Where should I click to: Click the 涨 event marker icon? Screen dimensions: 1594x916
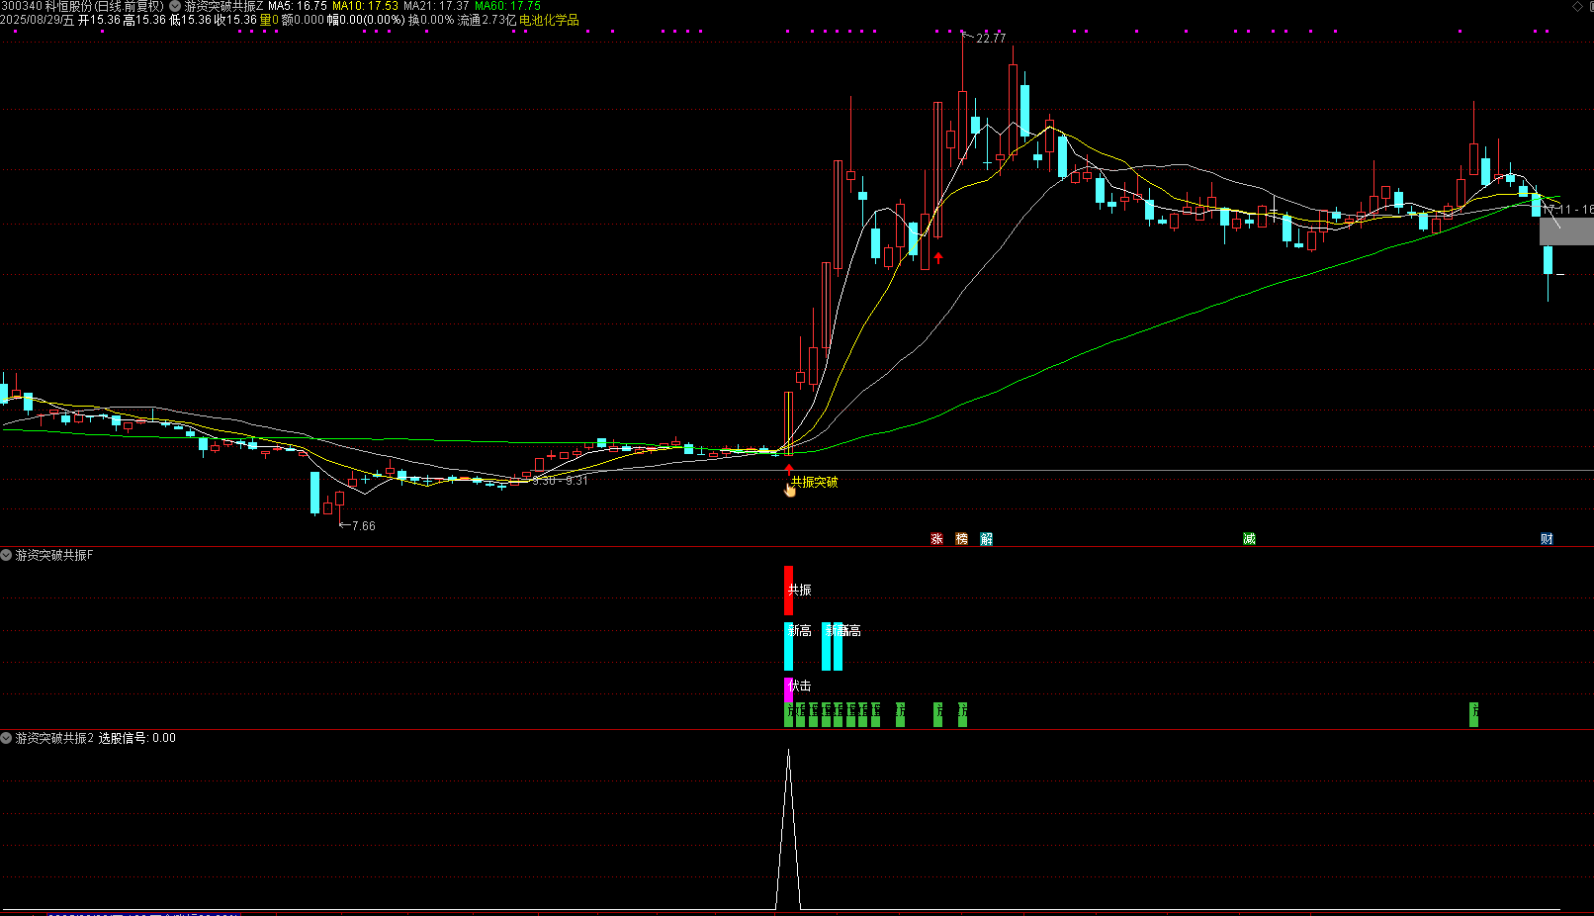click(x=936, y=539)
